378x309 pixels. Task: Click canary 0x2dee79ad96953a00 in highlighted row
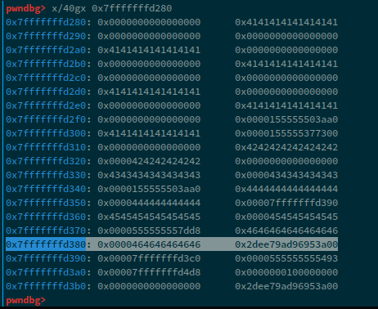tap(286, 244)
